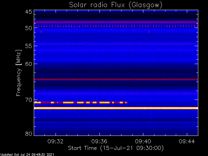Click the red square marker near 09:40

(x=149, y=32)
